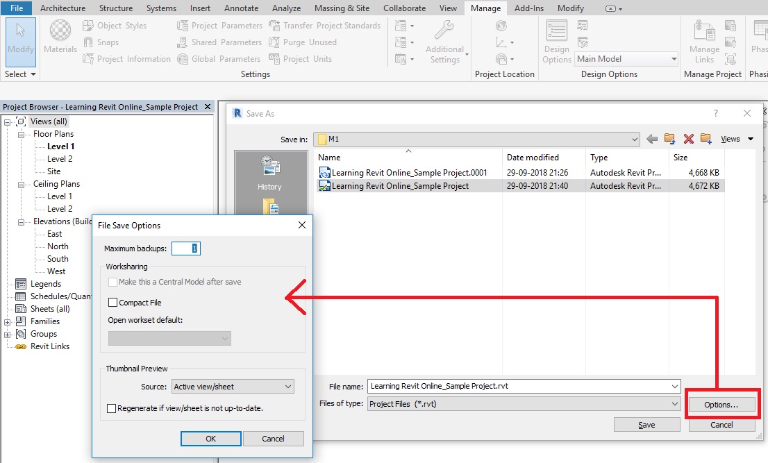Open Additional Settings tool
Image resolution: width=768 pixels, height=463 pixels.
(444, 42)
